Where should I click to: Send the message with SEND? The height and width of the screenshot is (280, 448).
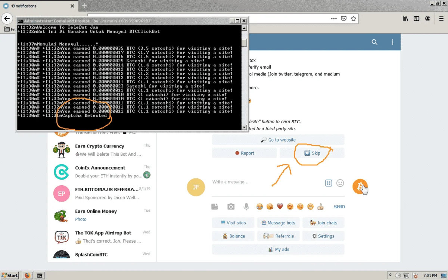[339, 206]
